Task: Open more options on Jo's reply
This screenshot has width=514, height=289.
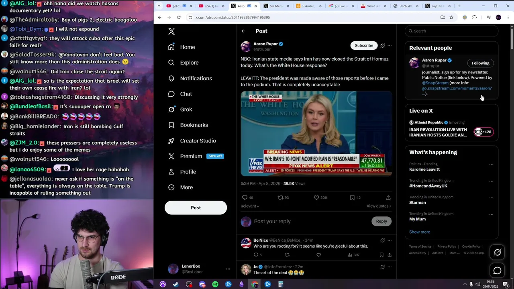Action: [x=390, y=267]
